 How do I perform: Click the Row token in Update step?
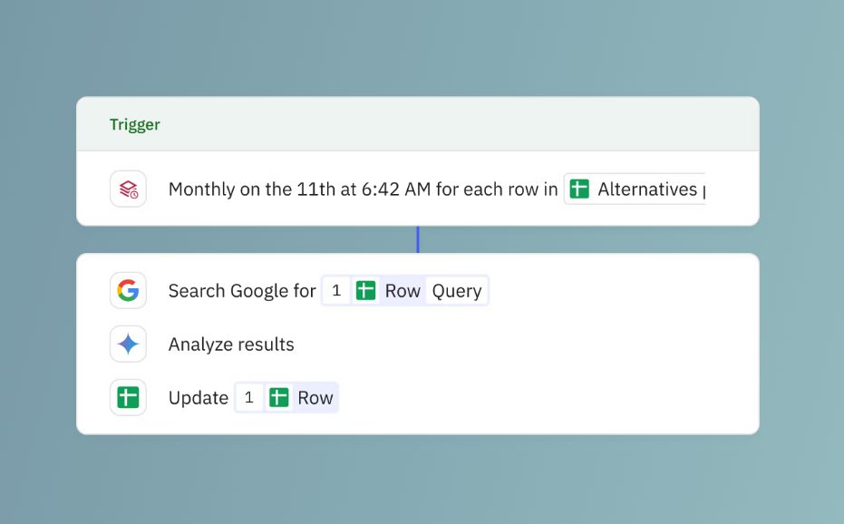coord(315,398)
